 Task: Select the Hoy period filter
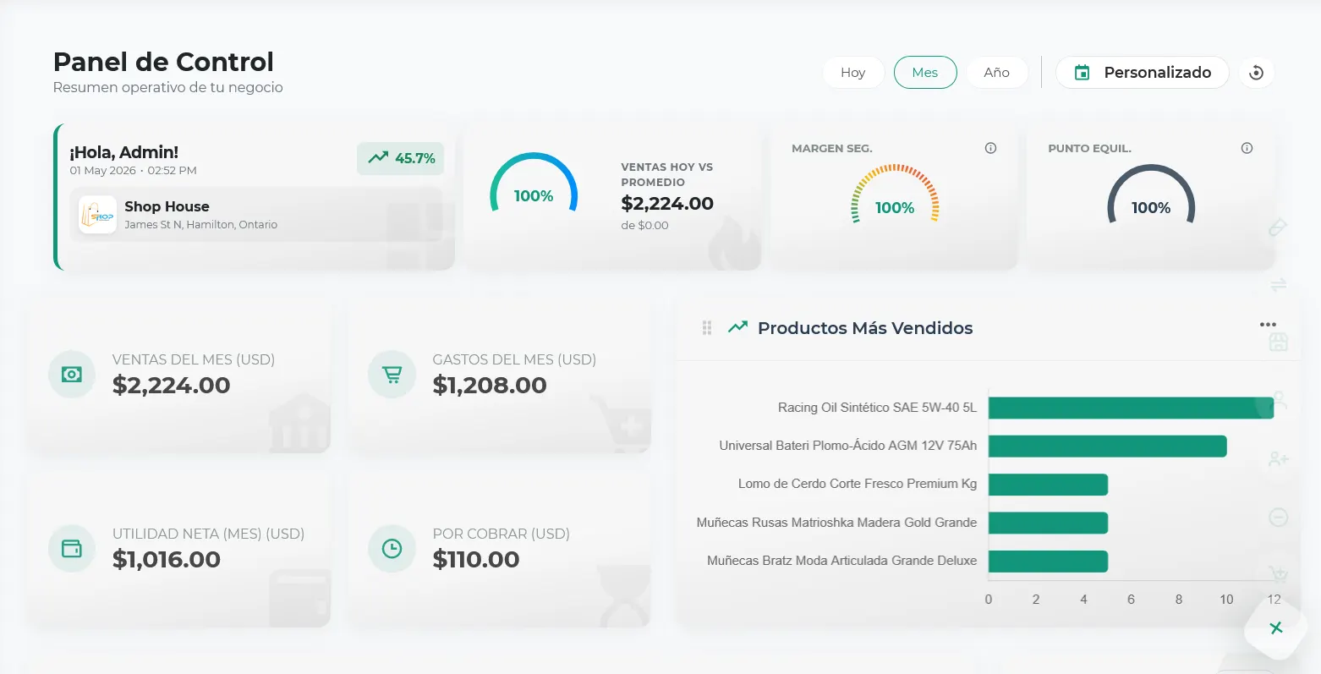coord(853,73)
